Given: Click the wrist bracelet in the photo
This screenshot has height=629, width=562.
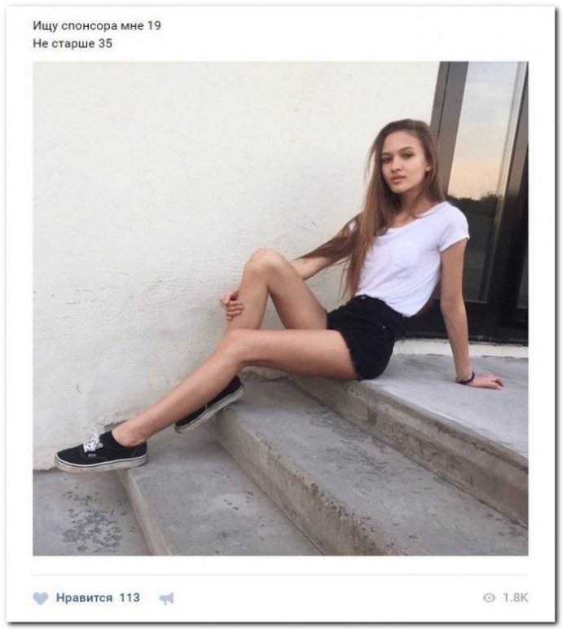Looking at the screenshot, I should coord(466,379).
